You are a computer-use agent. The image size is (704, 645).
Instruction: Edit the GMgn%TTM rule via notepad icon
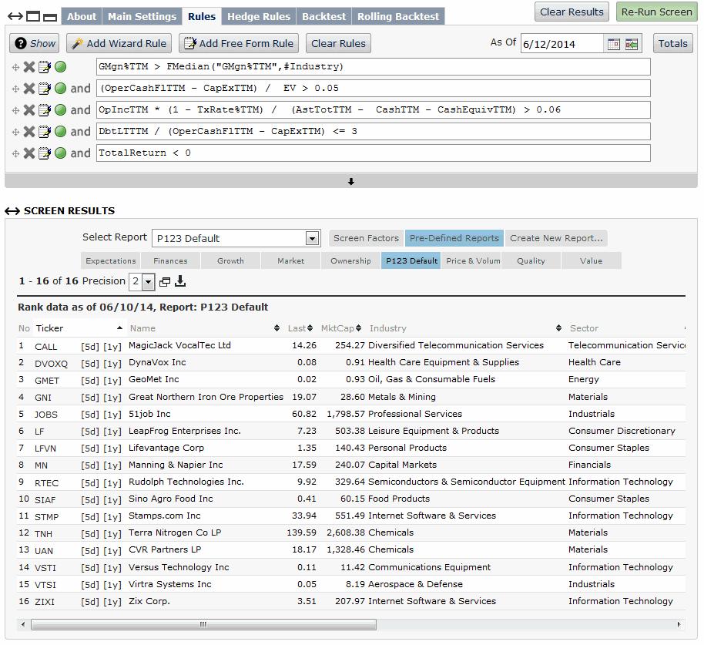click(x=45, y=67)
